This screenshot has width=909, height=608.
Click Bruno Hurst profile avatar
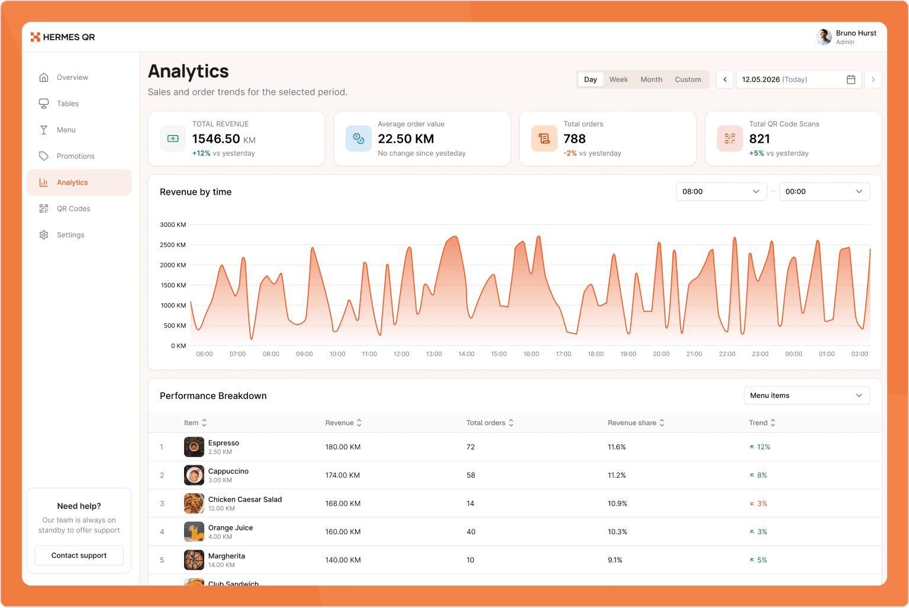(x=824, y=37)
